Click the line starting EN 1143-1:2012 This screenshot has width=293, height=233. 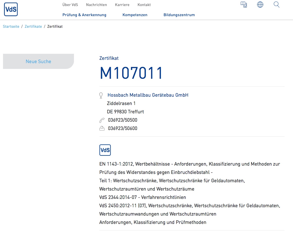click(x=190, y=164)
